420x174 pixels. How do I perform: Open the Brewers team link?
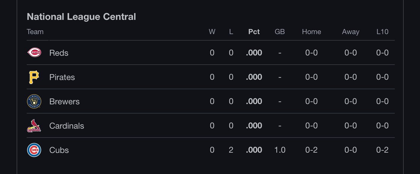coord(64,101)
